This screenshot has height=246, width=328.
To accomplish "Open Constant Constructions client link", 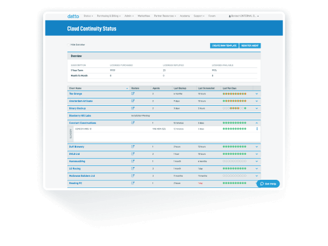I will click(x=83, y=123).
